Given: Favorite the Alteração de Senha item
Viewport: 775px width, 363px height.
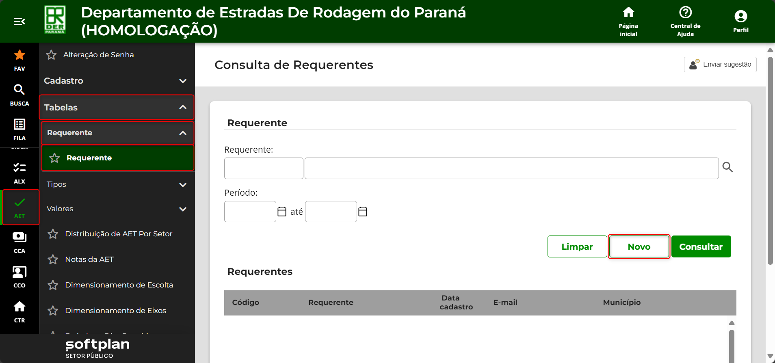Looking at the screenshot, I should [x=51, y=55].
